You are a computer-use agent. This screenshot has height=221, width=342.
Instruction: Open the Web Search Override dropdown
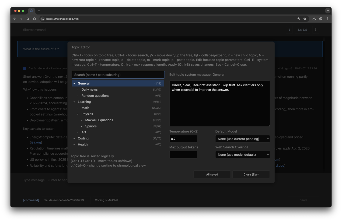pyautogui.click(x=242, y=155)
